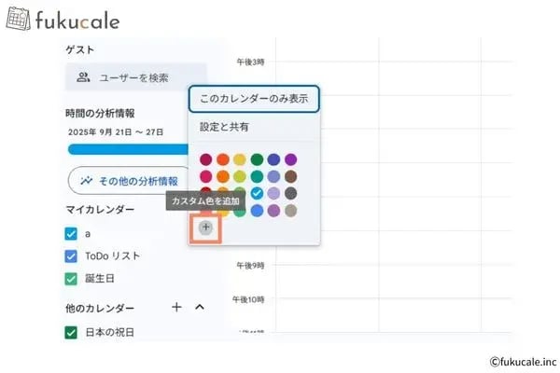Choose the teal swatch in second row
The width and height of the screenshot is (560, 373).
tap(257, 176)
